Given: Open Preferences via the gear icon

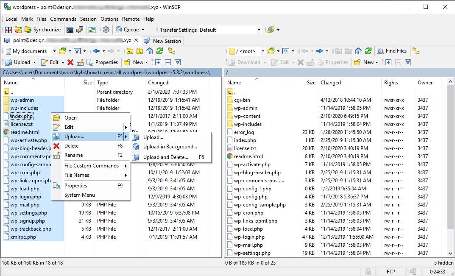Looking at the screenshot, I should (x=106, y=30).
